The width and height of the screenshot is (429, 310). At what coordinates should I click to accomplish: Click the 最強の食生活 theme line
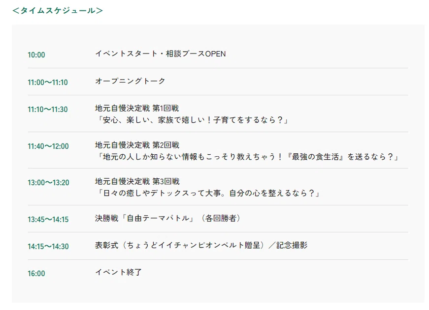coord(248,157)
